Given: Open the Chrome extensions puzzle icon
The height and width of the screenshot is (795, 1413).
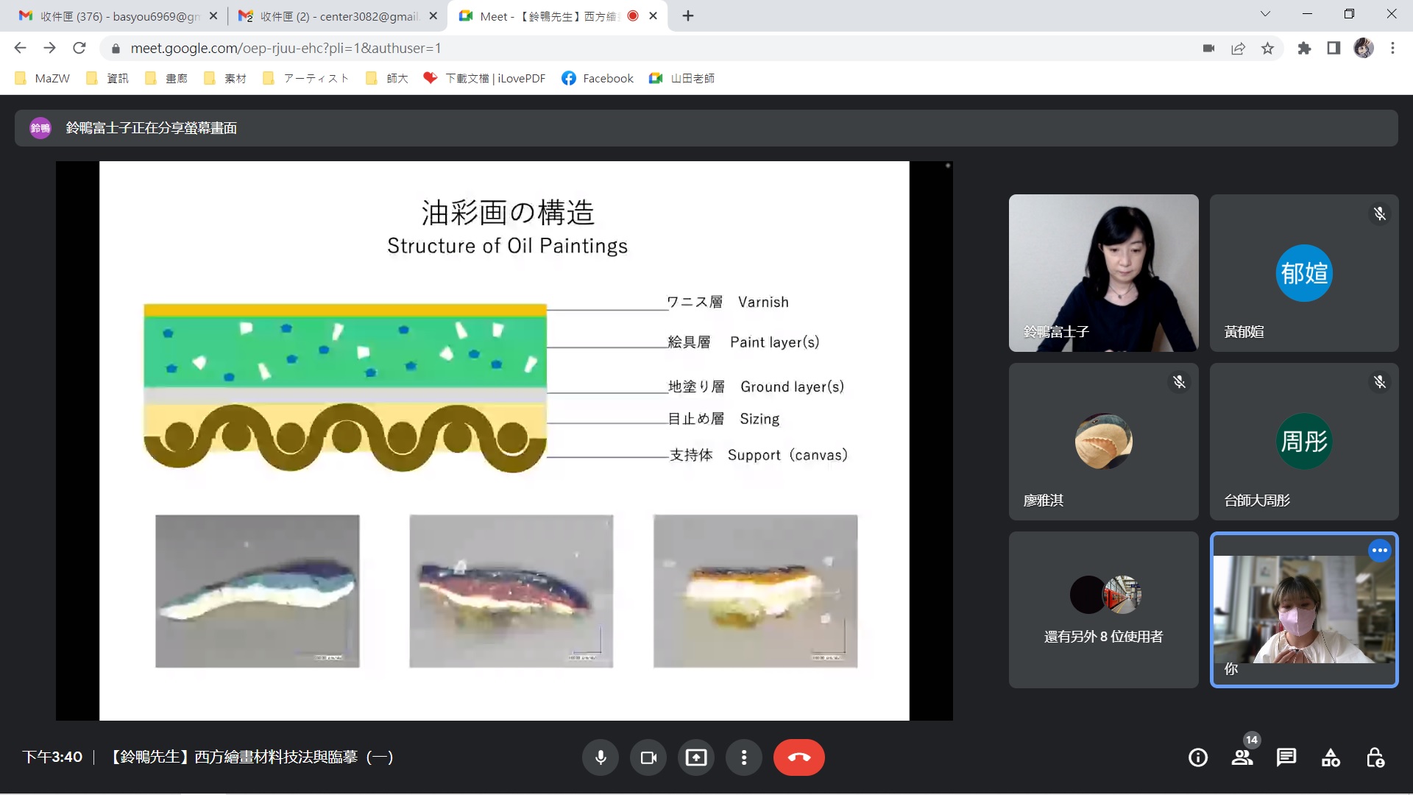Looking at the screenshot, I should pyautogui.click(x=1304, y=49).
